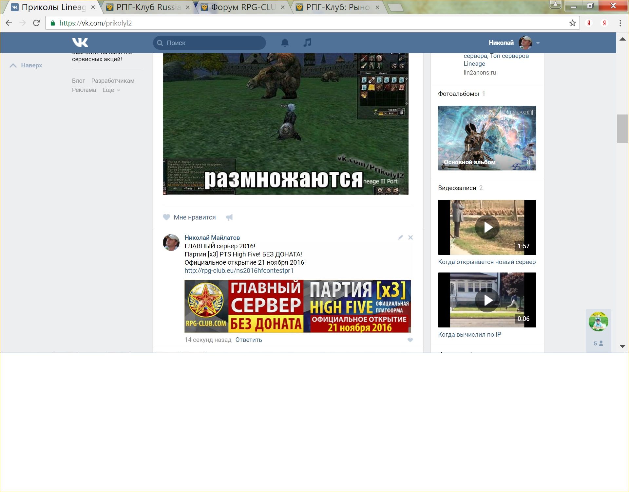Click first Yandex extension icon

click(x=589, y=23)
